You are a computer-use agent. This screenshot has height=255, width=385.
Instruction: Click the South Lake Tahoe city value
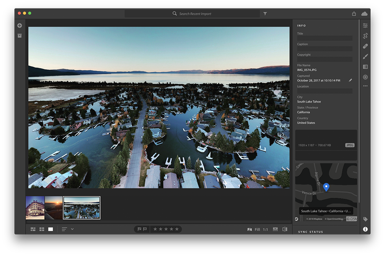(x=309, y=102)
